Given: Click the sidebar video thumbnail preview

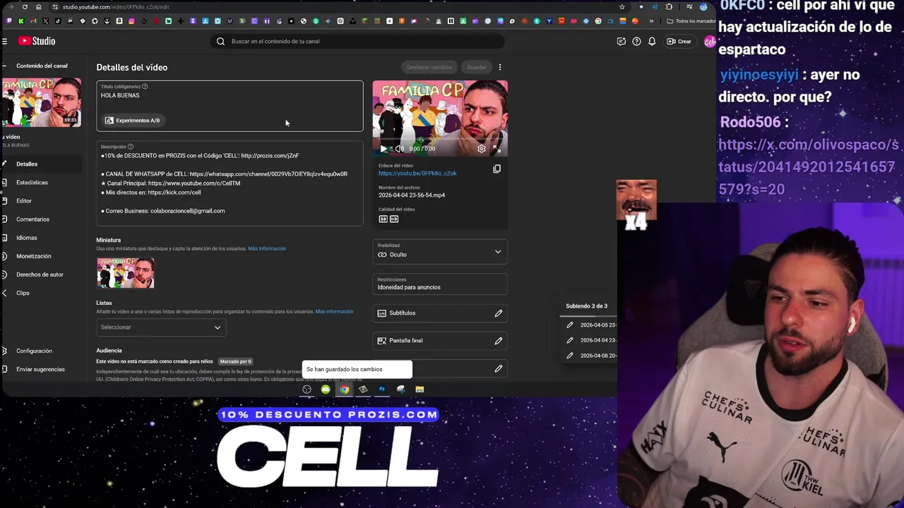Looking at the screenshot, I should (41, 102).
